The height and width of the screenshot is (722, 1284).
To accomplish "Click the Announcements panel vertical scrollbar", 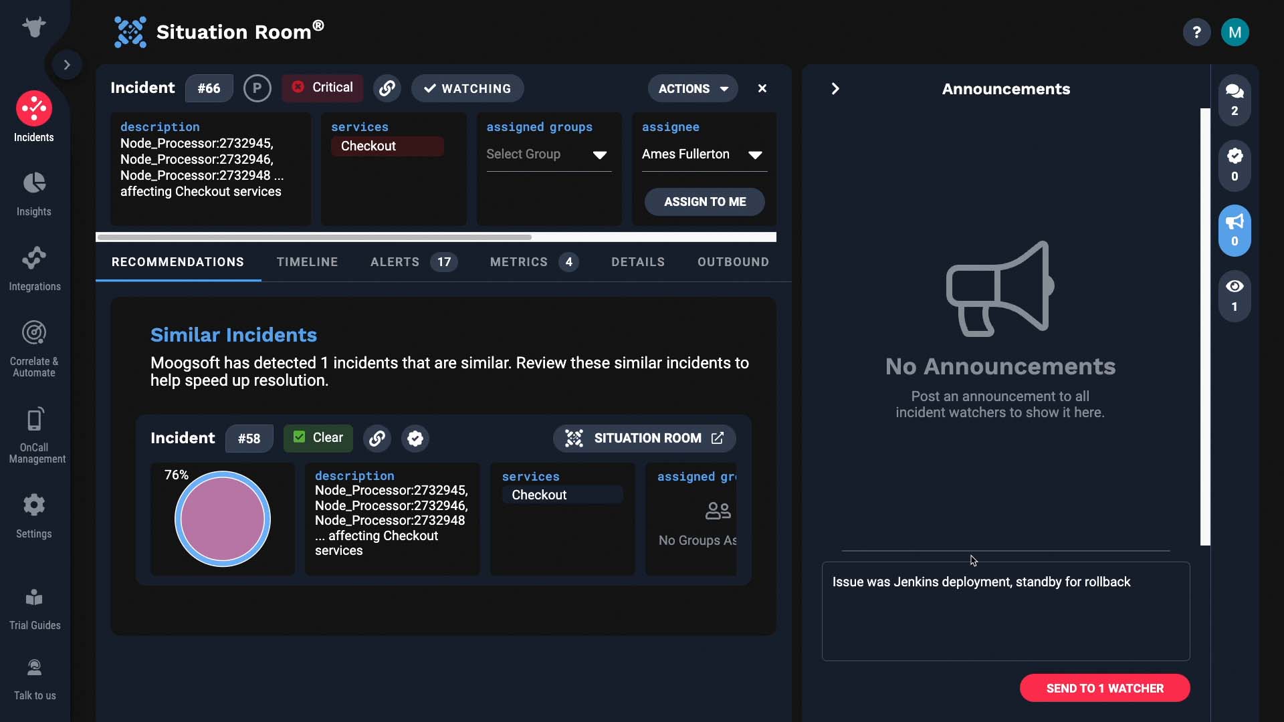I will point(1205,327).
